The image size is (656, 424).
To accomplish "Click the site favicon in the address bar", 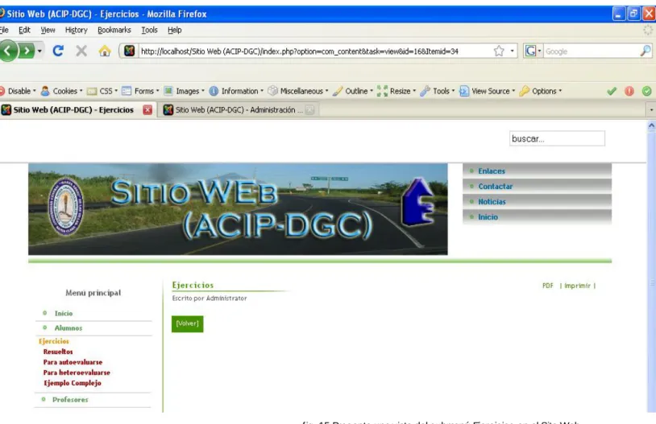I will point(129,51).
